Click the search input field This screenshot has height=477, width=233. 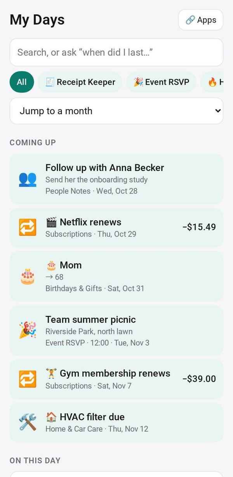pyautogui.click(x=116, y=52)
